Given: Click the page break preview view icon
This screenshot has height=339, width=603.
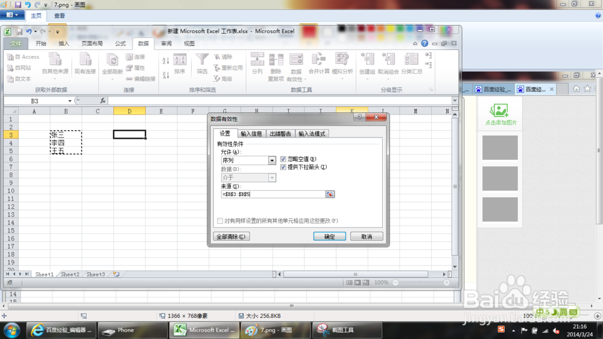Looking at the screenshot, I should click(x=366, y=282).
